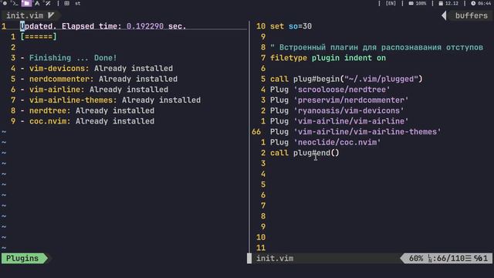Click the 60% file position indicator
The width and height of the screenshot is (494, 278).
(416, 259)
